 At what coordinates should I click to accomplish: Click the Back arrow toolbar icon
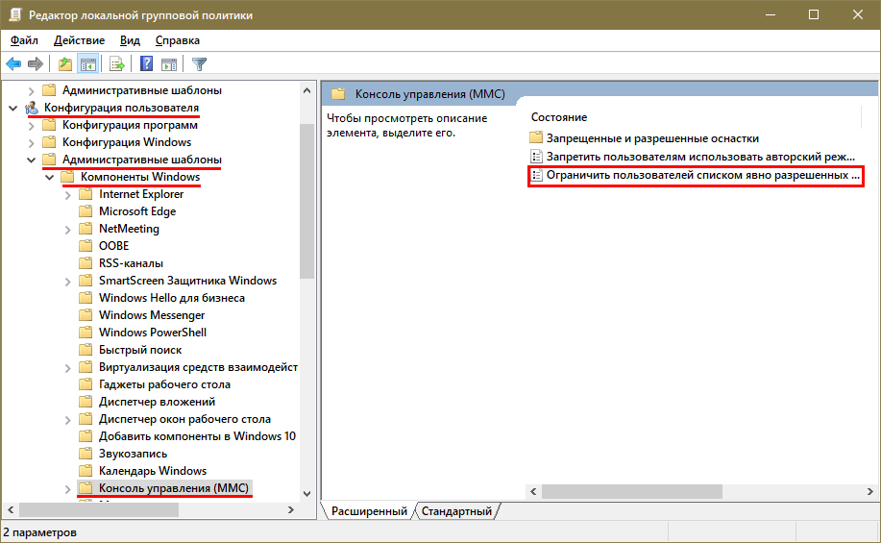[13, 64]
